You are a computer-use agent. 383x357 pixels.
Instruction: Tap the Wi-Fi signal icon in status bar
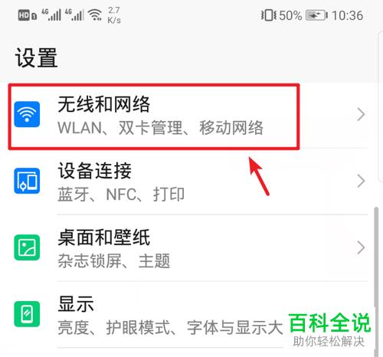point(95,15)
